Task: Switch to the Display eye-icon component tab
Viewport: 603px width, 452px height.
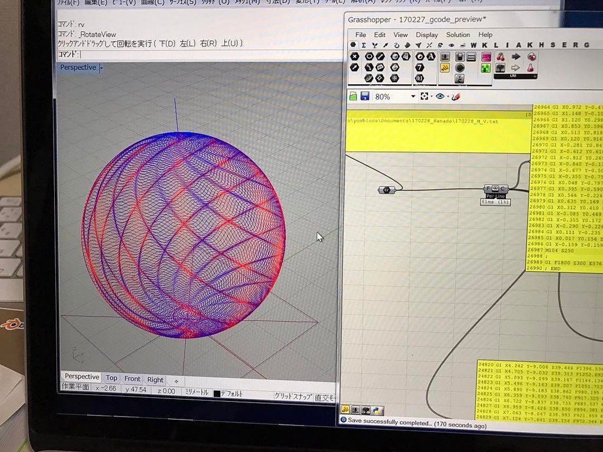Action: click(451, 45)
